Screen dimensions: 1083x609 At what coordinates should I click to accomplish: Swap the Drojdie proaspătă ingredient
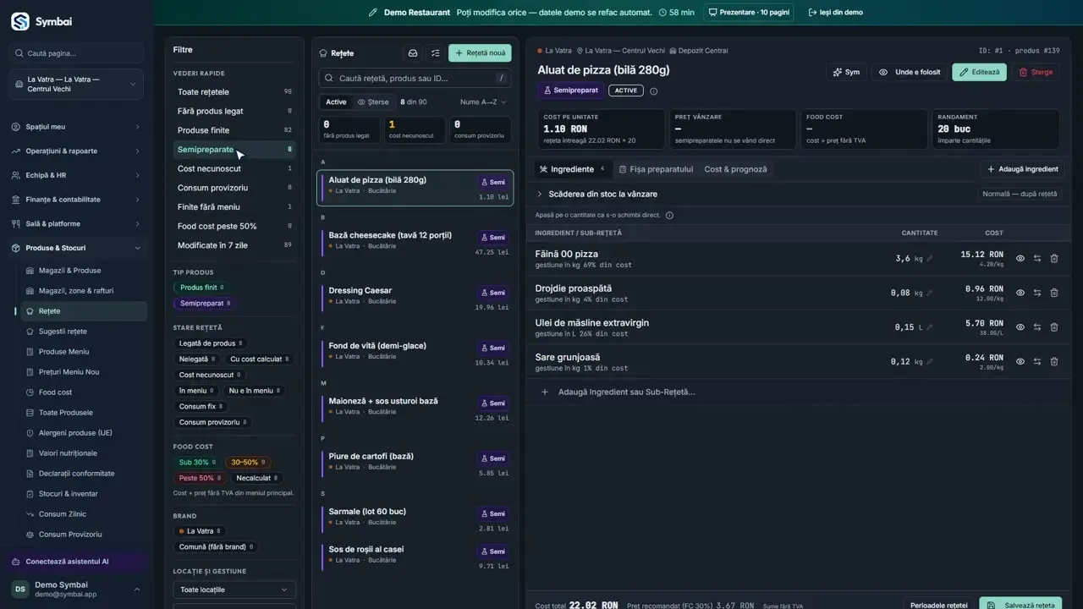point(1037,293)
